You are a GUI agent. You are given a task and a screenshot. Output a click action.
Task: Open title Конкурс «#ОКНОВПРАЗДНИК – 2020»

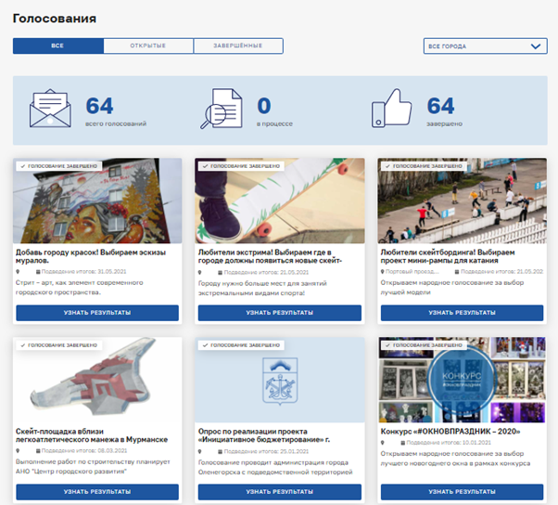(450, 432)
